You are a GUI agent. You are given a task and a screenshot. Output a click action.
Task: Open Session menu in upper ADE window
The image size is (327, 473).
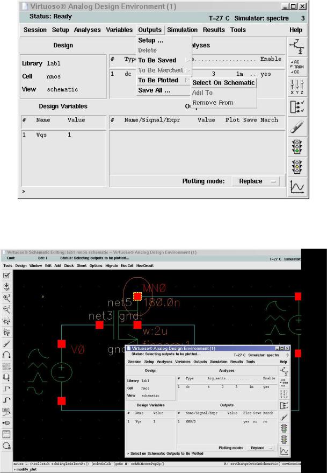35,30
